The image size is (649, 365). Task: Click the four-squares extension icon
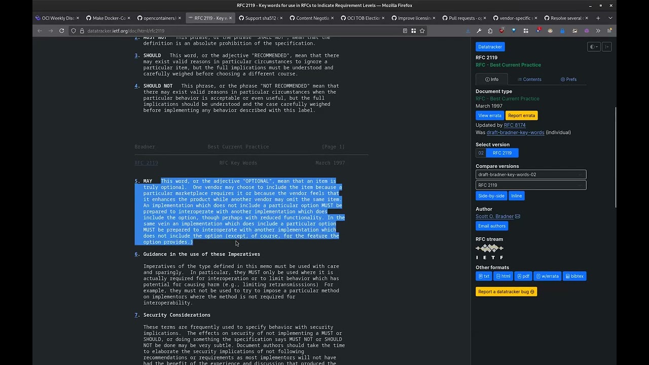pyautogui.click(x=526, y=31)
